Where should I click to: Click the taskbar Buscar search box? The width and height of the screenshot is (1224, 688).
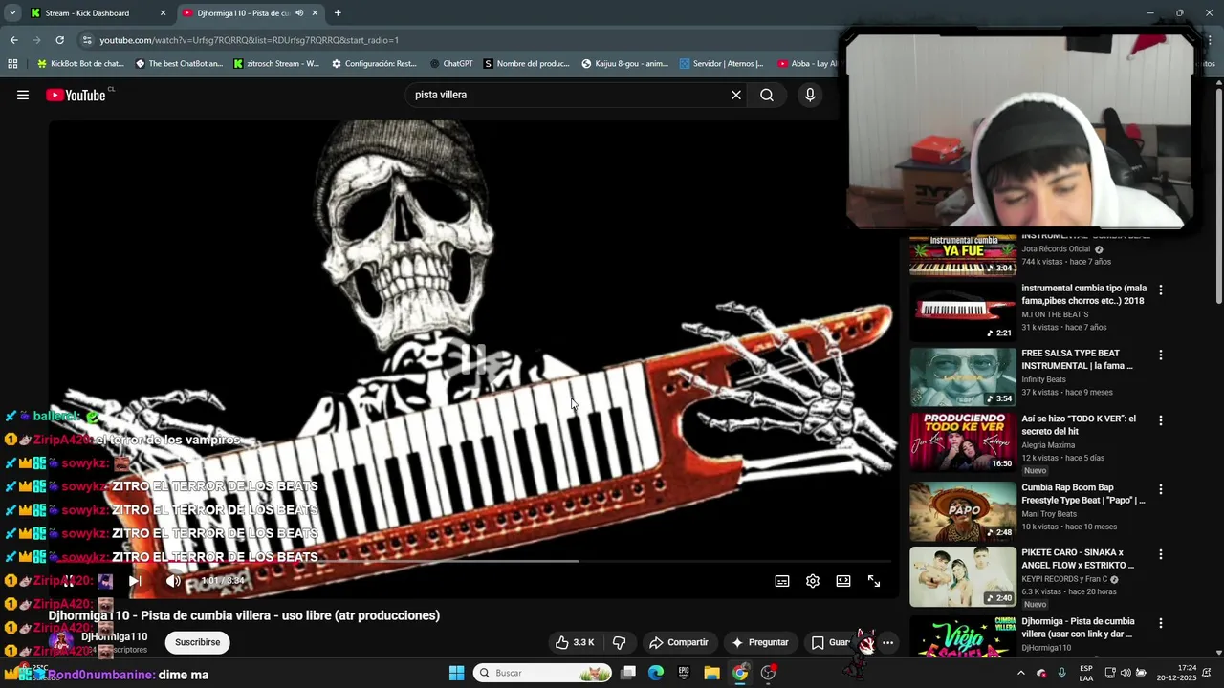(x=543, y=673)
